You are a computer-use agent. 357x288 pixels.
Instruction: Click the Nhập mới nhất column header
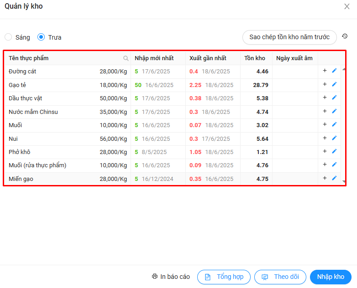[x=154, y=58]
